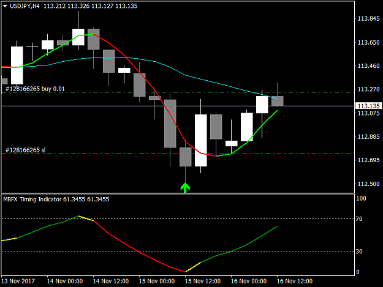
Task: Click the 112.885 price scale value
Action: pyautogui.click(x=368, y=136)
